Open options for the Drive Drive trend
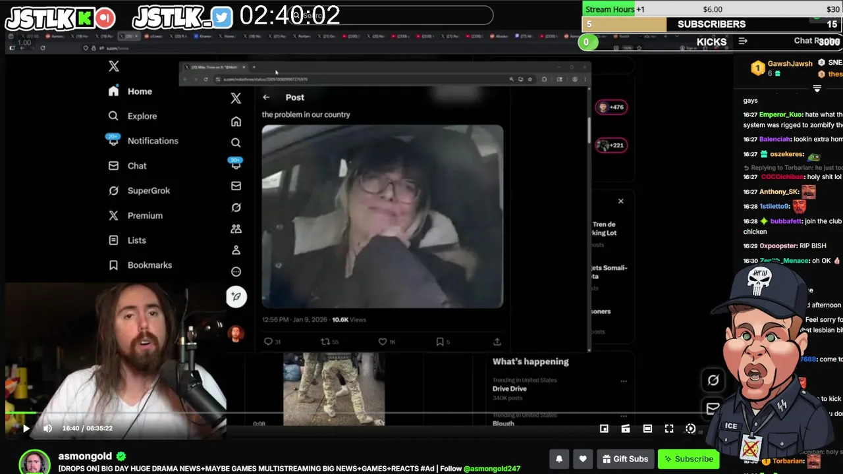The image size is (843, 474). 624,381
